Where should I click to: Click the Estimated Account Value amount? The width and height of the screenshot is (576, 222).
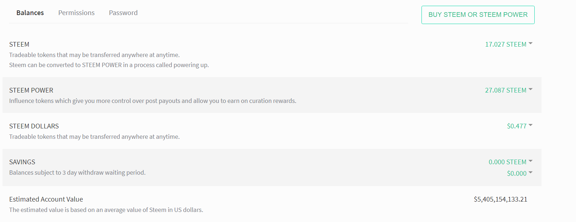(500, 199)
